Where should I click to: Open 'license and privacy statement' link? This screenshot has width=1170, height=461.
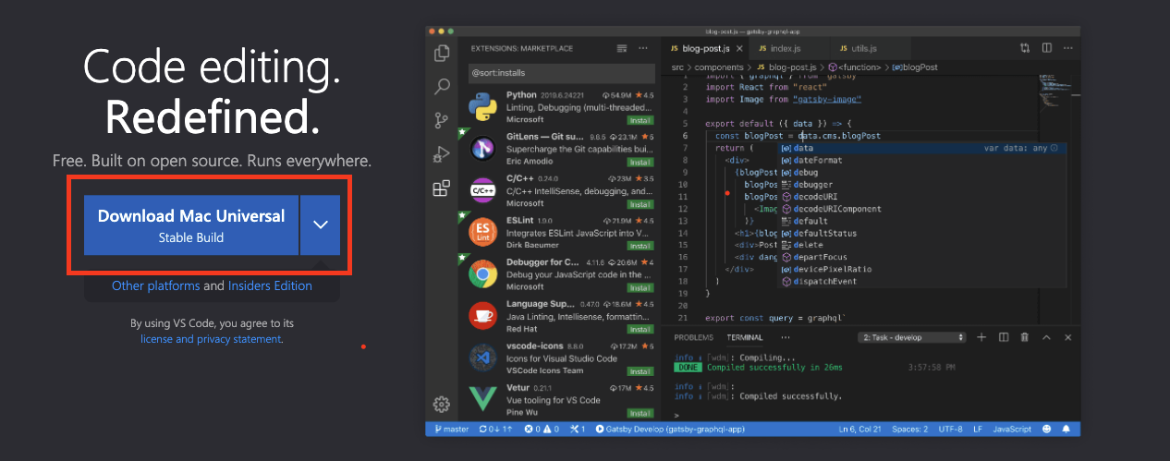point(210,339)
